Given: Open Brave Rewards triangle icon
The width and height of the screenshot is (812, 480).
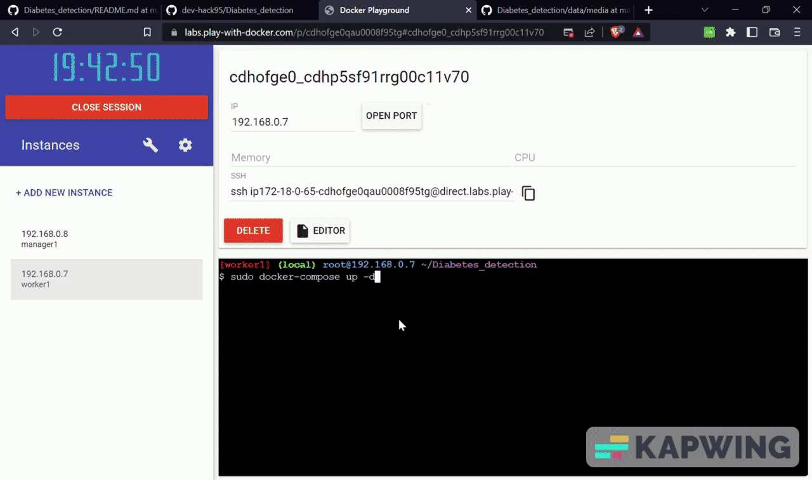Looking at the screenshot, I should coord(638,32).
